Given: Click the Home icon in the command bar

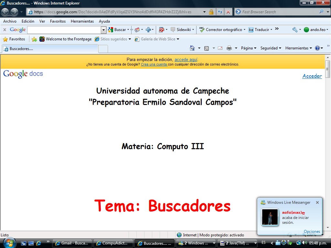Looking at the screenshot, I should tap(192, 48).
